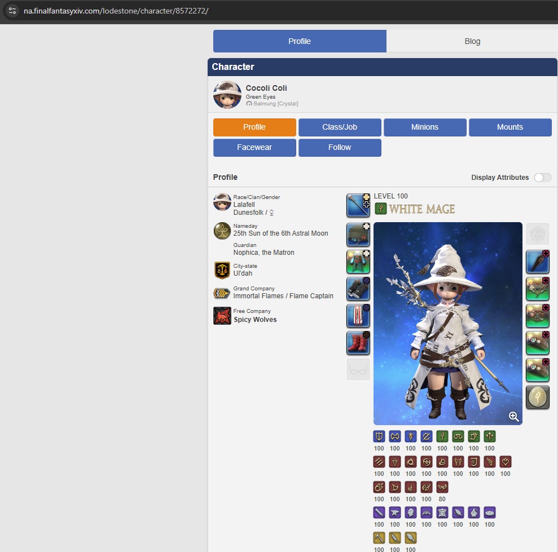Click the Blacksmith anvil icon
The width and height of the screenshot is (558, 552).
pyautogui.click(x=394, y=513)
